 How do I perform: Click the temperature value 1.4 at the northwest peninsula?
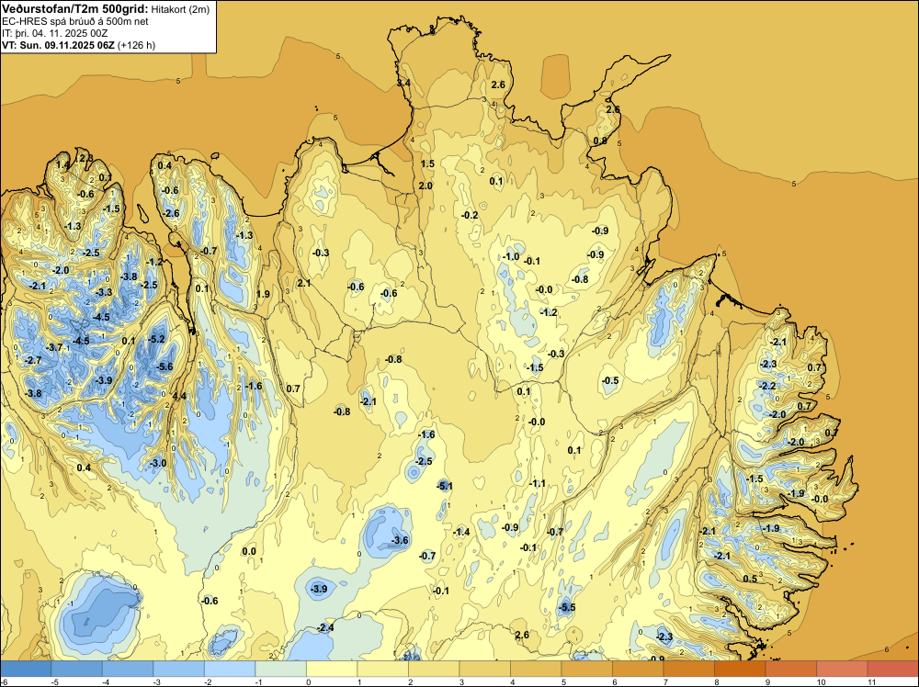[62, 164]
